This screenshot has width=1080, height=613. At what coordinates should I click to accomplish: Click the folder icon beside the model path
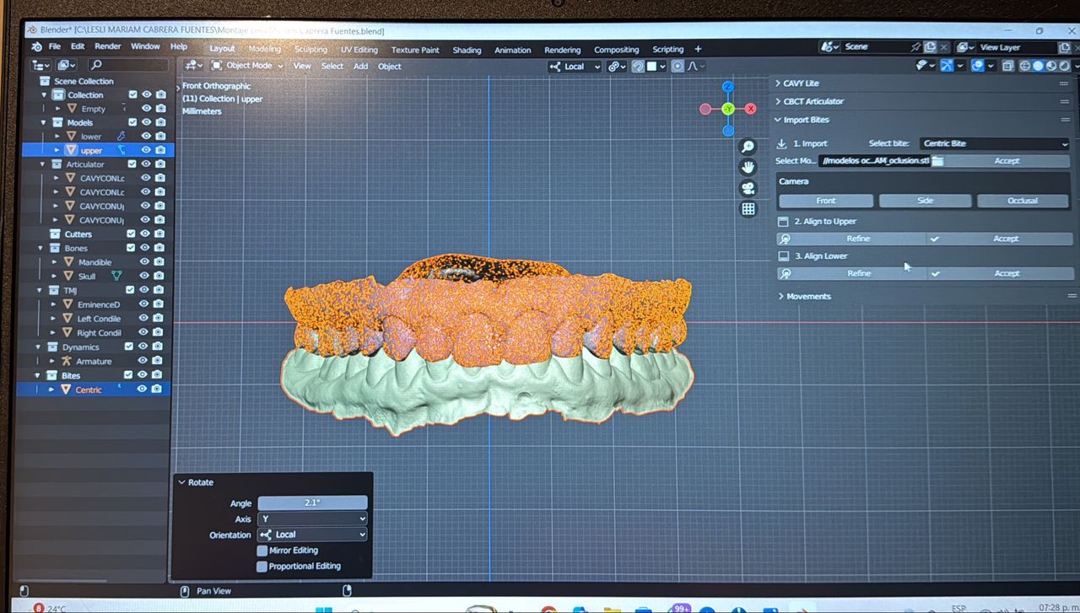pyautogui.click(x=937, y=161)
